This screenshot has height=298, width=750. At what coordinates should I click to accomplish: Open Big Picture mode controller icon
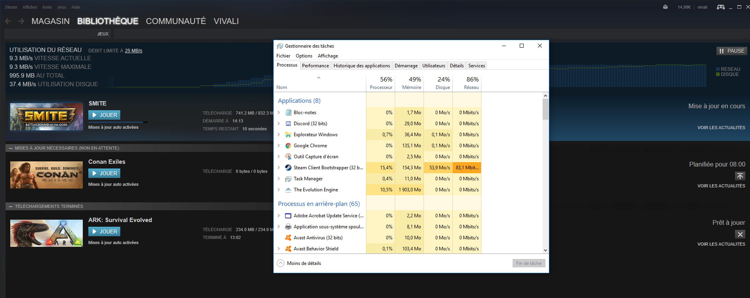tap(720, 7)
